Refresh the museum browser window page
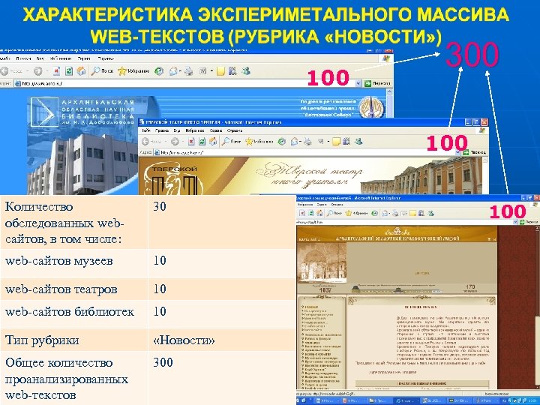The height and width of the screenshot is (405, 540). tap(311, 213)
